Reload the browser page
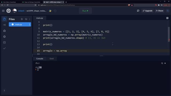This screenshot has height=96, width=171. click(x=8, y=5)
